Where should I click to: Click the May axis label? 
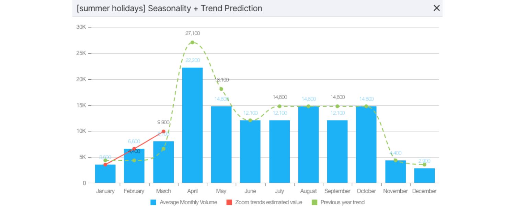point(221,191)
